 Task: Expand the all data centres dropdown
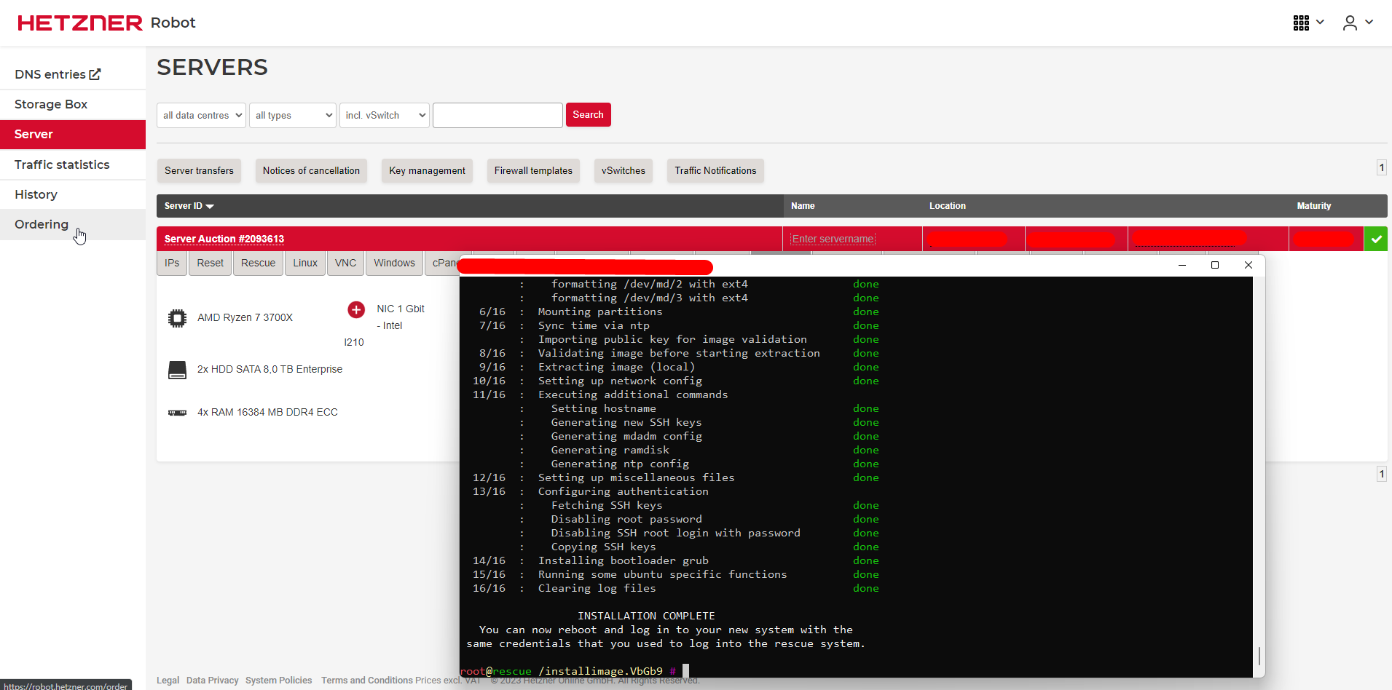201,115
